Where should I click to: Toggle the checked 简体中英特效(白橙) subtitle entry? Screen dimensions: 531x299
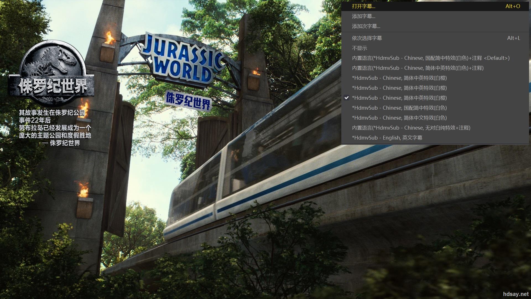(x=435, y=98)
